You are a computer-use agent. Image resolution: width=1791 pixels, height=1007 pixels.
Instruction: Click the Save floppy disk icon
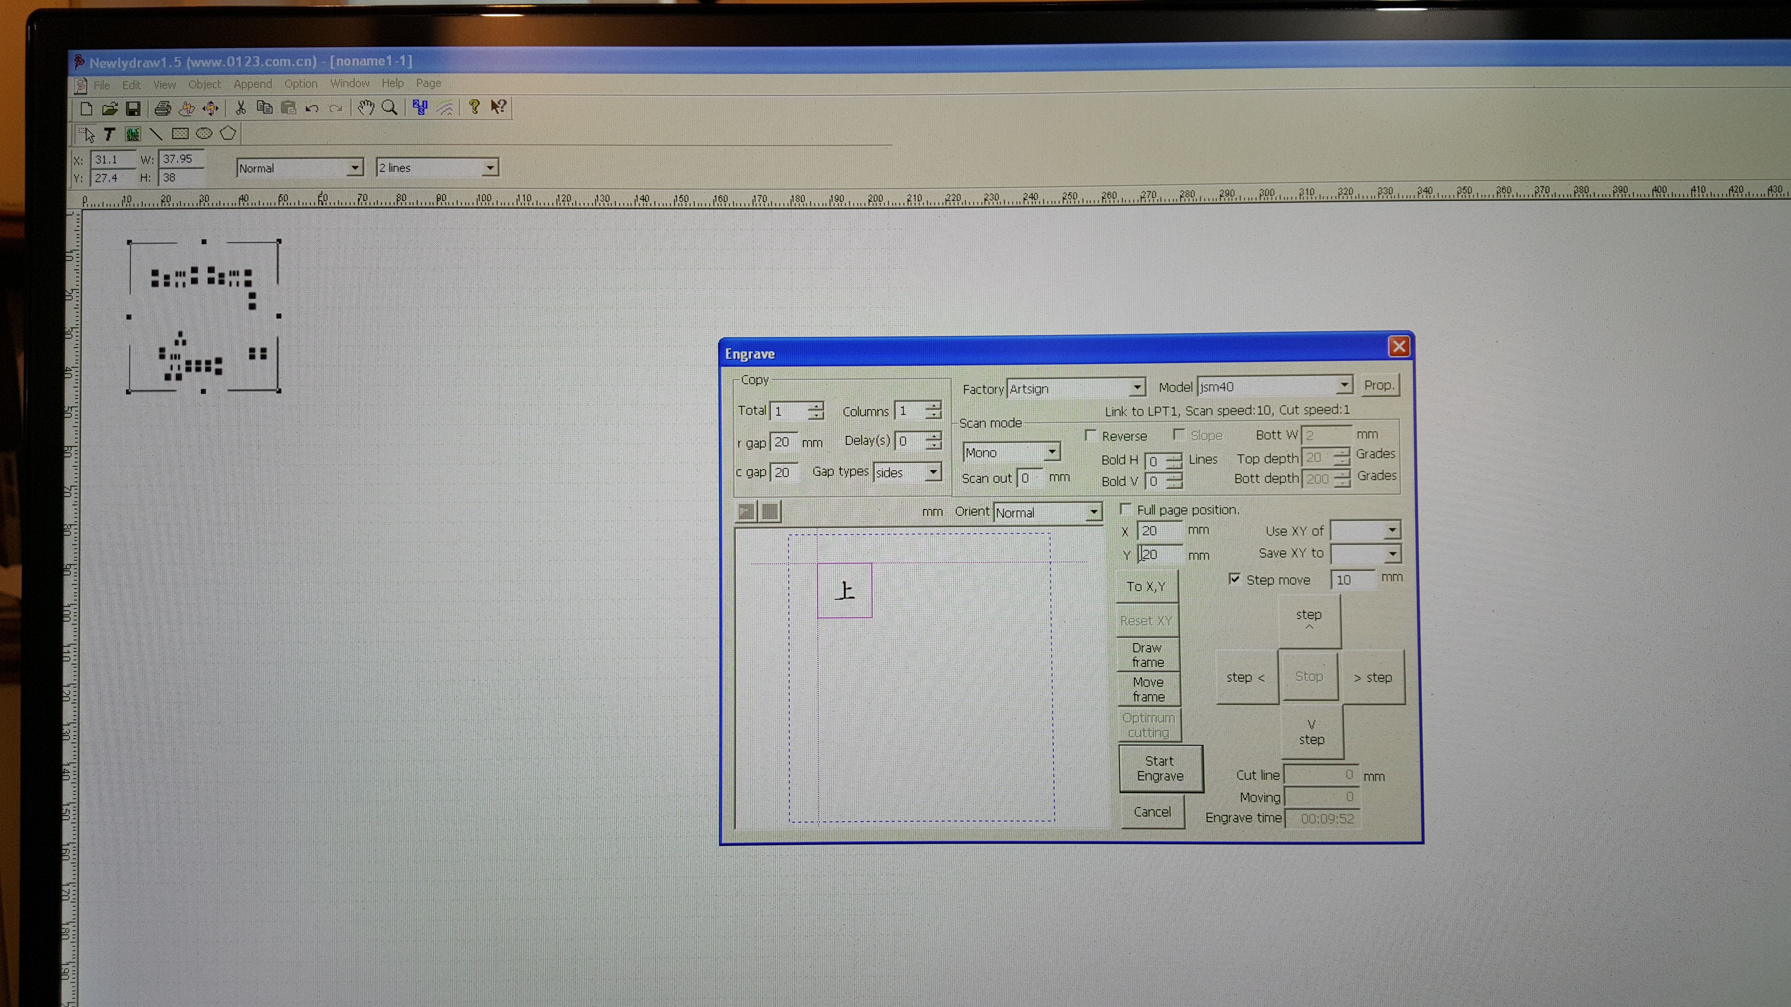pos(133,109)
